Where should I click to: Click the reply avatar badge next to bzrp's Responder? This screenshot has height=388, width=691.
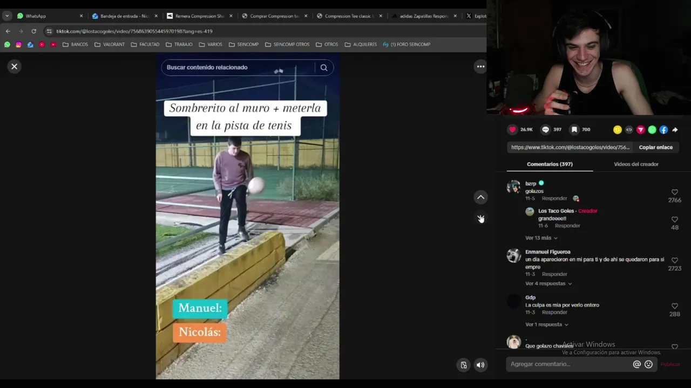(x=576, y=198)
